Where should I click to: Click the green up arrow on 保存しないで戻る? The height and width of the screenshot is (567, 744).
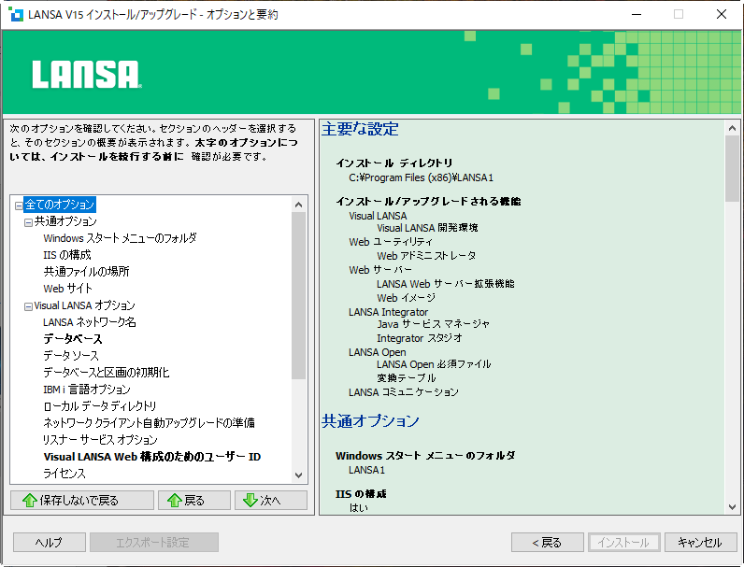(29, 500)
